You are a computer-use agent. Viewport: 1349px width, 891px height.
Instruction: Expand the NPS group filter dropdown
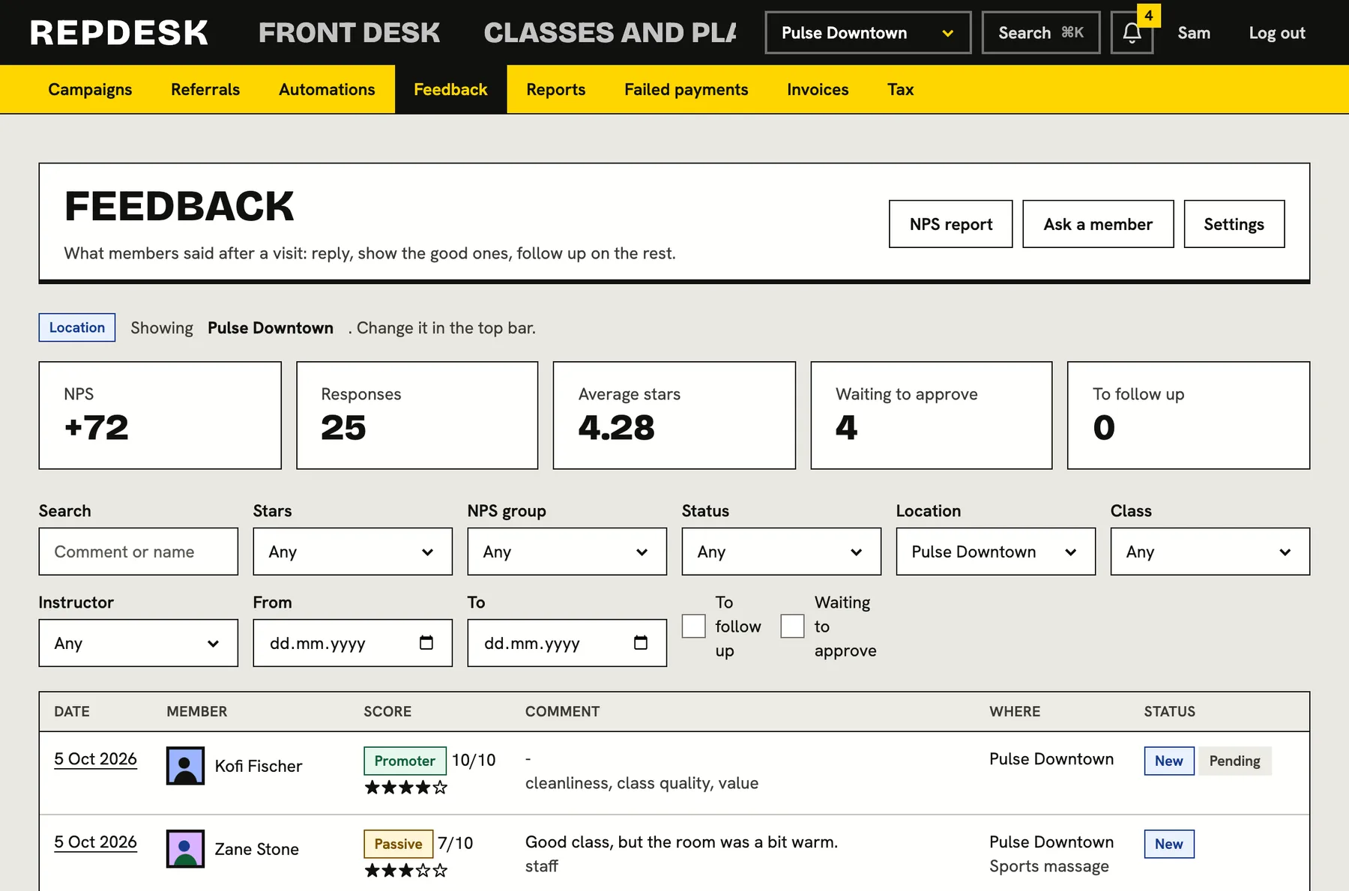tap(567, 552)
